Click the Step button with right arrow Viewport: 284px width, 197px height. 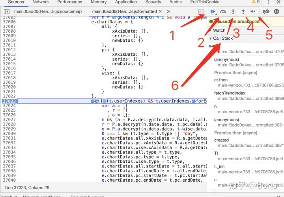253,11
